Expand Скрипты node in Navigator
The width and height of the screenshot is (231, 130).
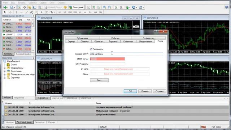tap(5, 78)
